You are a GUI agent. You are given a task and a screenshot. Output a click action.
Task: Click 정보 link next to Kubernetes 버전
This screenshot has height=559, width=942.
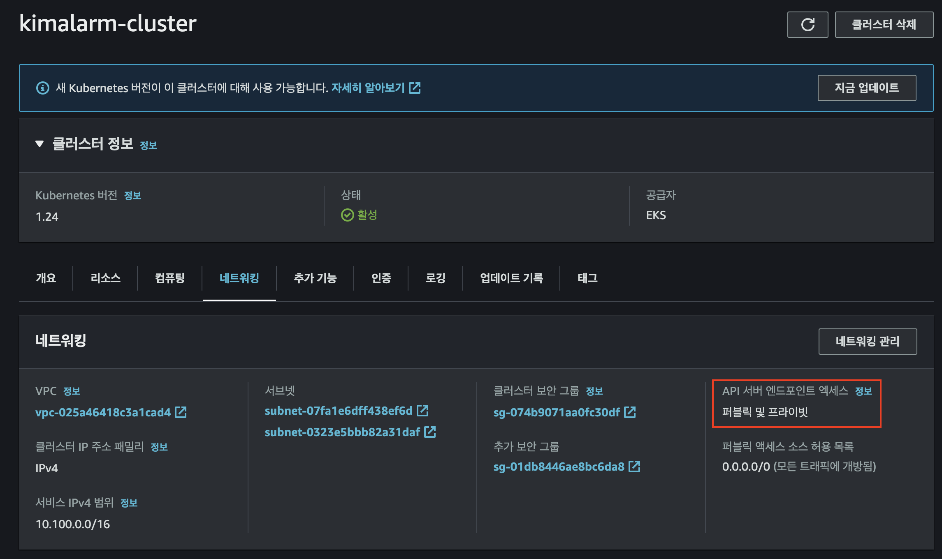(x=132, y=196)
